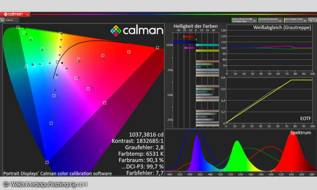
Task: Click the large Calman logo in the gamut chart
Action: 137,31
